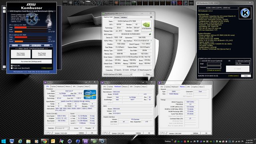Toggle the OpenCL computing checkbox in GPU-Z

tap(115, 70)
